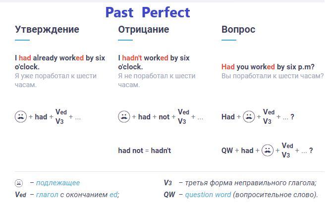The image size is (329, 209).
Task: Click translation 'Вы поработали к шести часам?'
Action: 273,76
